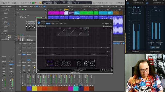Click the low band compressor curve display
This screenshot has width=165, height=92.
coord(62,32)
